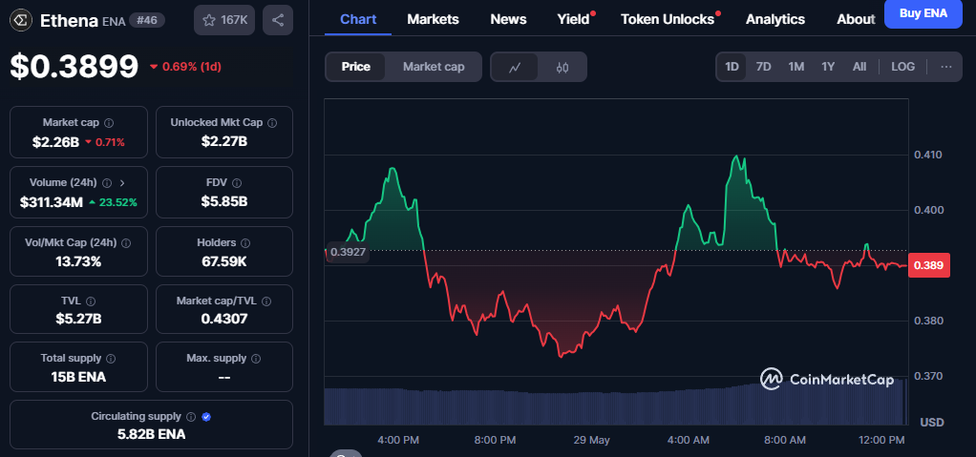Show info for Unlocked Mkt Cap
Viewport: 976px width, 457px height.
point(272,123)
